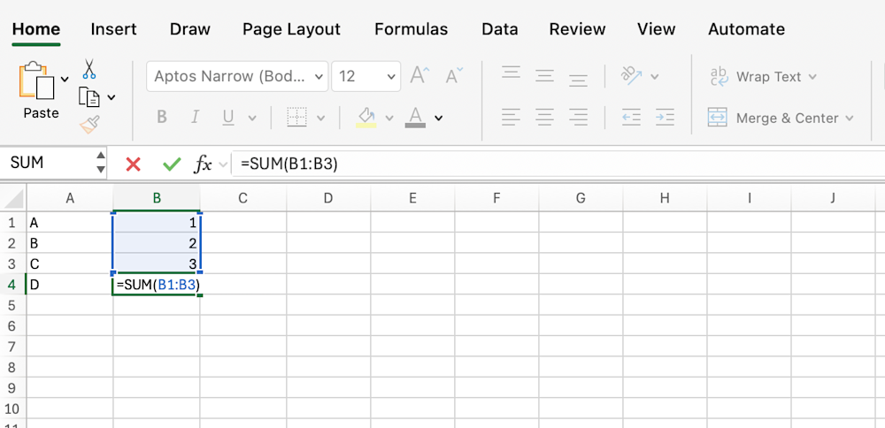Screen dimensions: 885x428
Task: Click Merge & Center button
Action: (773, 118)
